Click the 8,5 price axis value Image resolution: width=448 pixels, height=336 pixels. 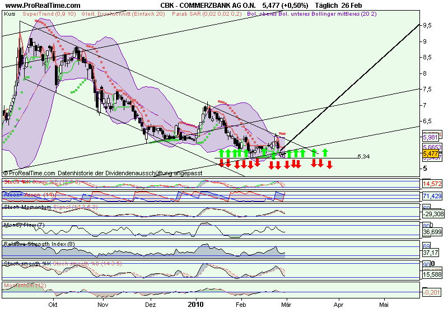(x=427, y=58)
